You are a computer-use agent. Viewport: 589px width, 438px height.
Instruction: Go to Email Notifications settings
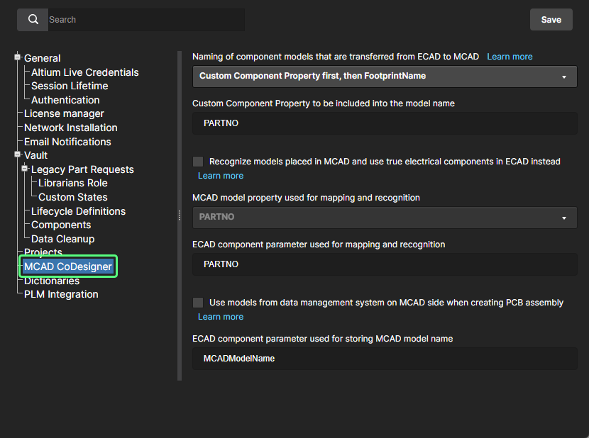click(x=67, y=142)
